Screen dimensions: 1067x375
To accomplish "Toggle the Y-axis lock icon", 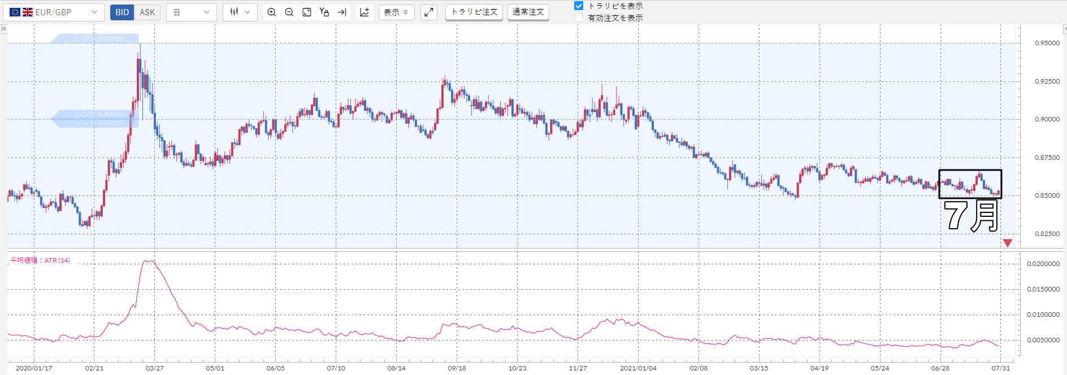I will (324, 12).
